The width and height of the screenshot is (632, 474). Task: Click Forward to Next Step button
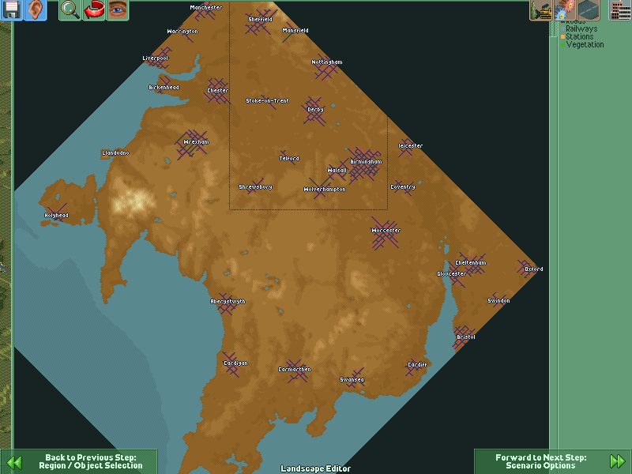tap(552, 461)
